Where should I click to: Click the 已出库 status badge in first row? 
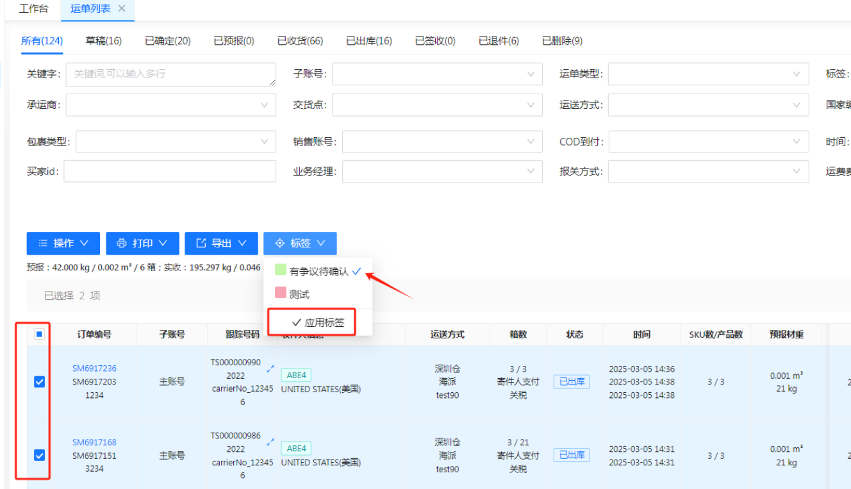(x=571, y=382)
